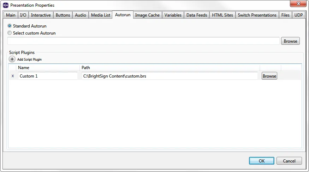Remove the Custom 1 plugin with its x

13,76
